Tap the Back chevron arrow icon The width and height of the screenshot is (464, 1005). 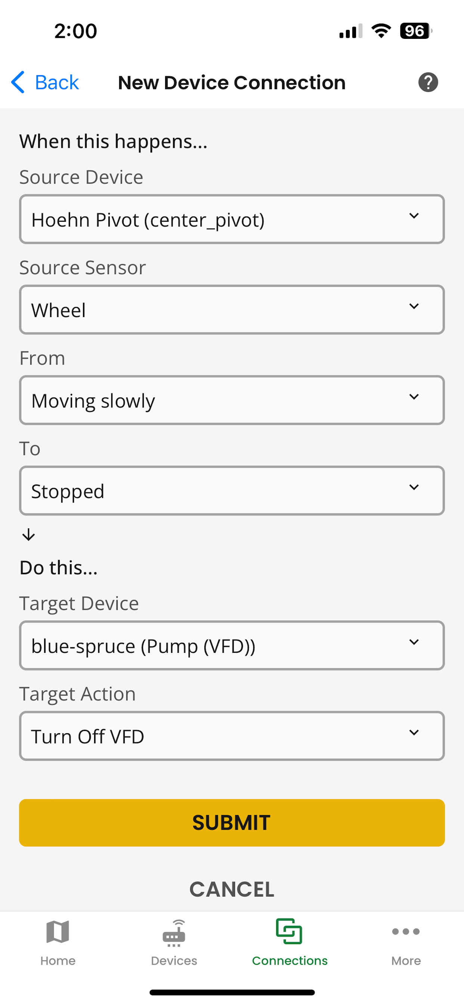tap(18, 82)
